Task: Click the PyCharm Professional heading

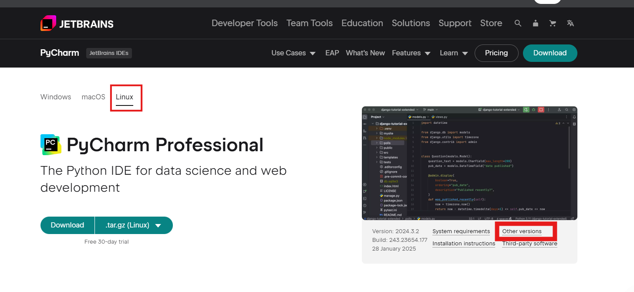Action: point(165,145)
